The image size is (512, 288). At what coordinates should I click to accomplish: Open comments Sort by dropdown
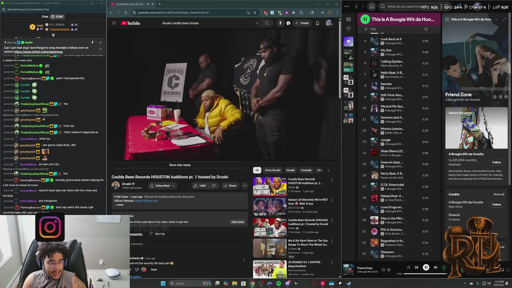pyautogui.click(x=157, y=234)
